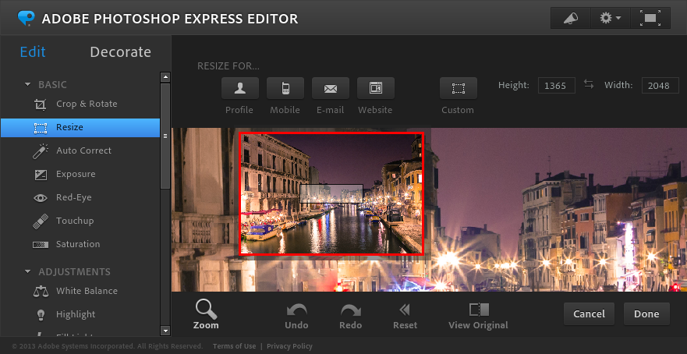The width and height of the screenshot is (687, 354).
Task: Click the sidebar scroll down arrow
Action: click(165, 331)
